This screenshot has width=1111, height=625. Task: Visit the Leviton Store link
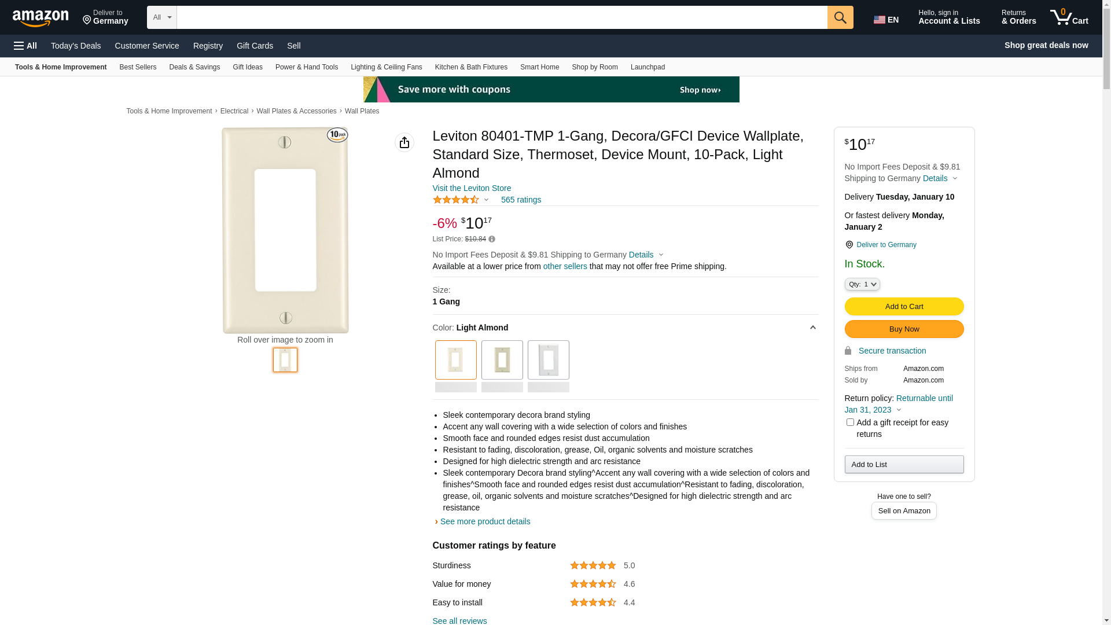coord(472,188)
